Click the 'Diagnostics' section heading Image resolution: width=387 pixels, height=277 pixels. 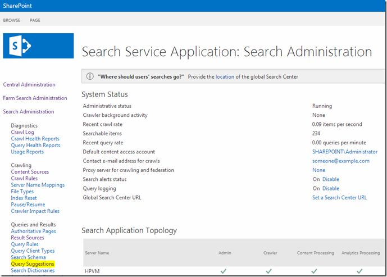24,126
